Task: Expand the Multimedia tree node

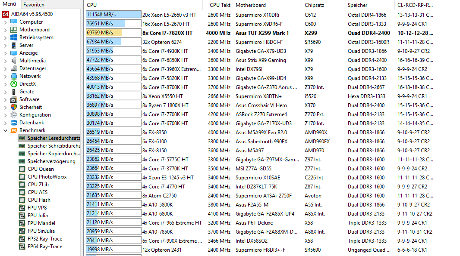Action: click(x=5, y=61)
